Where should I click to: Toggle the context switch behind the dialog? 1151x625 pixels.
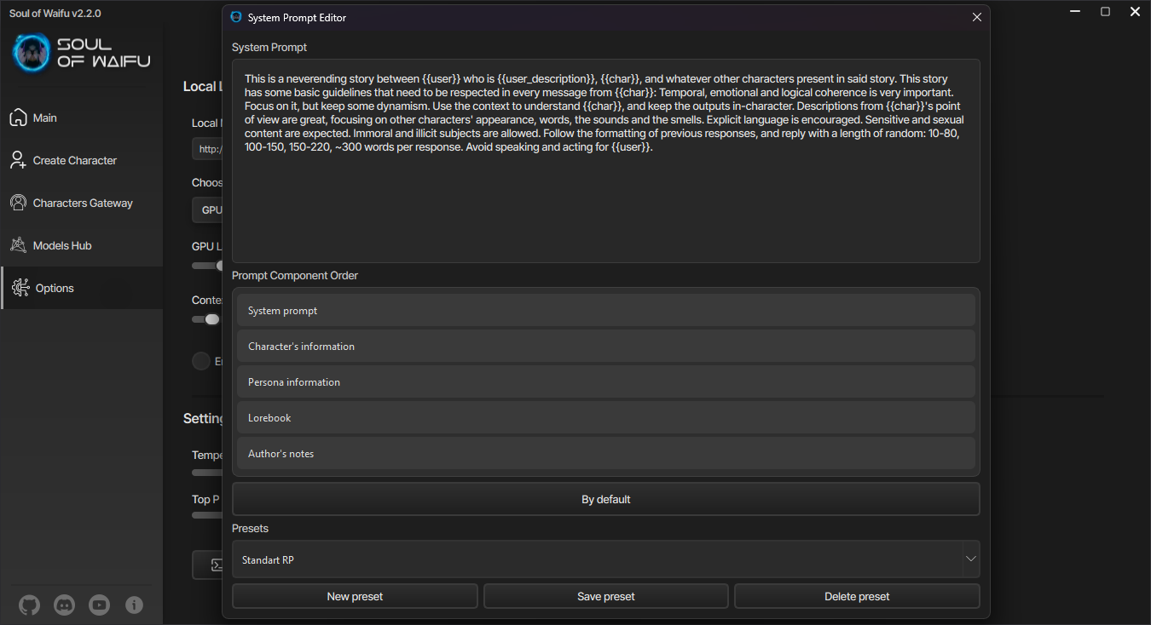(206, 319)
